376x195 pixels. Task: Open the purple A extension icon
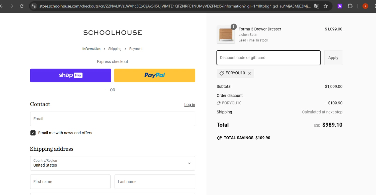(x=340, y=6)
